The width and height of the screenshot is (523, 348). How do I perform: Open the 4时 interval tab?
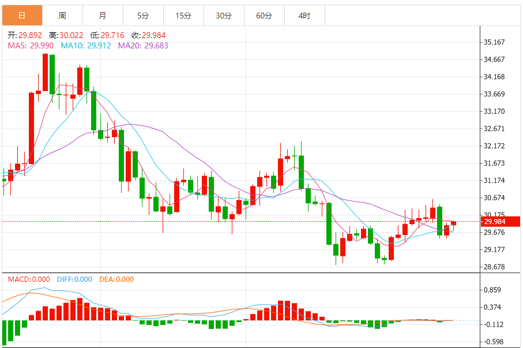coord(304,16)
